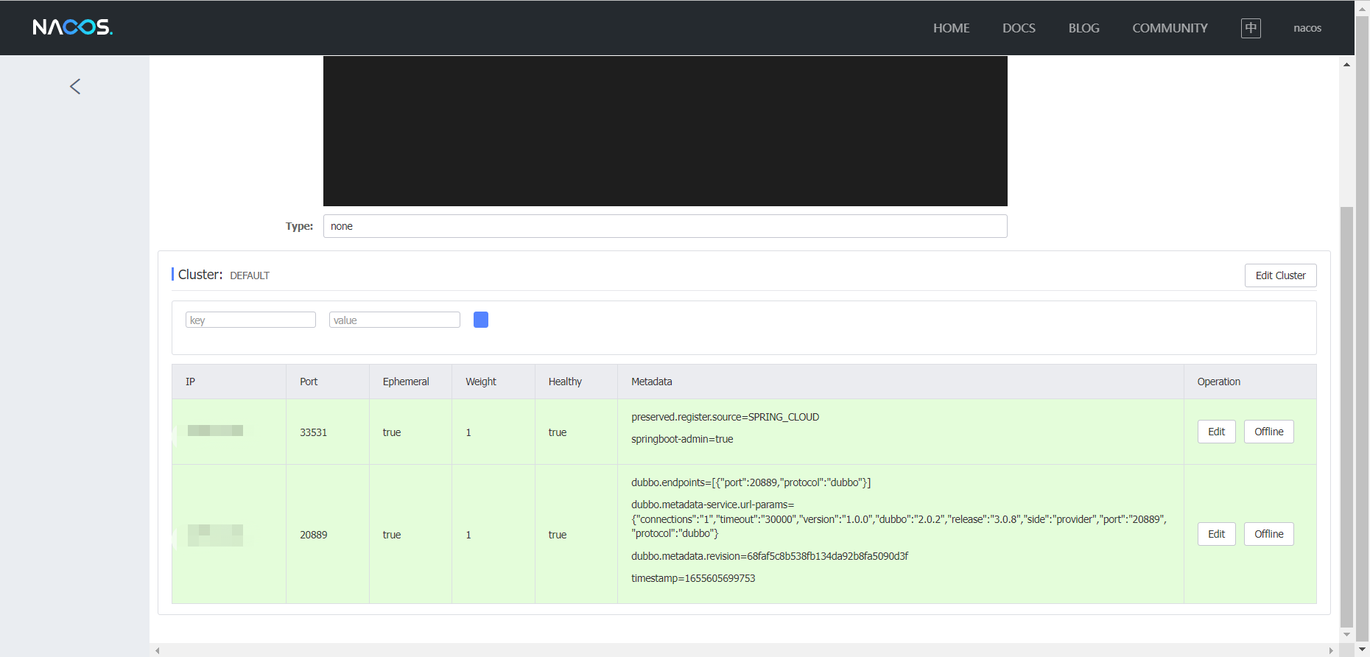Click the Port column header
This screenshot has height=657, width=1370.
pyautogui.click(x=328, y=382)
